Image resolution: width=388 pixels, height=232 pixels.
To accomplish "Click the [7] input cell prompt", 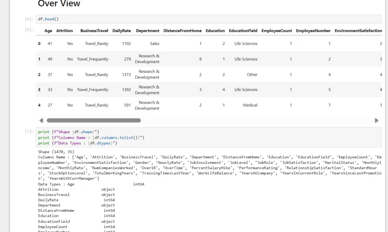I will click(29, 132).
